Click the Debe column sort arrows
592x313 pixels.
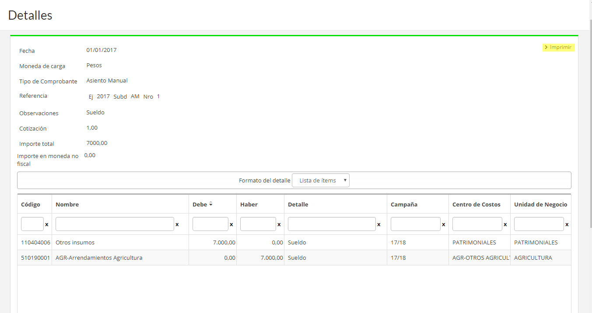point(211,204)
